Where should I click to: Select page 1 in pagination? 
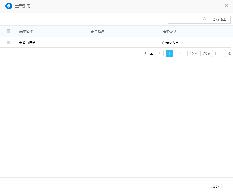coord(170,53)
